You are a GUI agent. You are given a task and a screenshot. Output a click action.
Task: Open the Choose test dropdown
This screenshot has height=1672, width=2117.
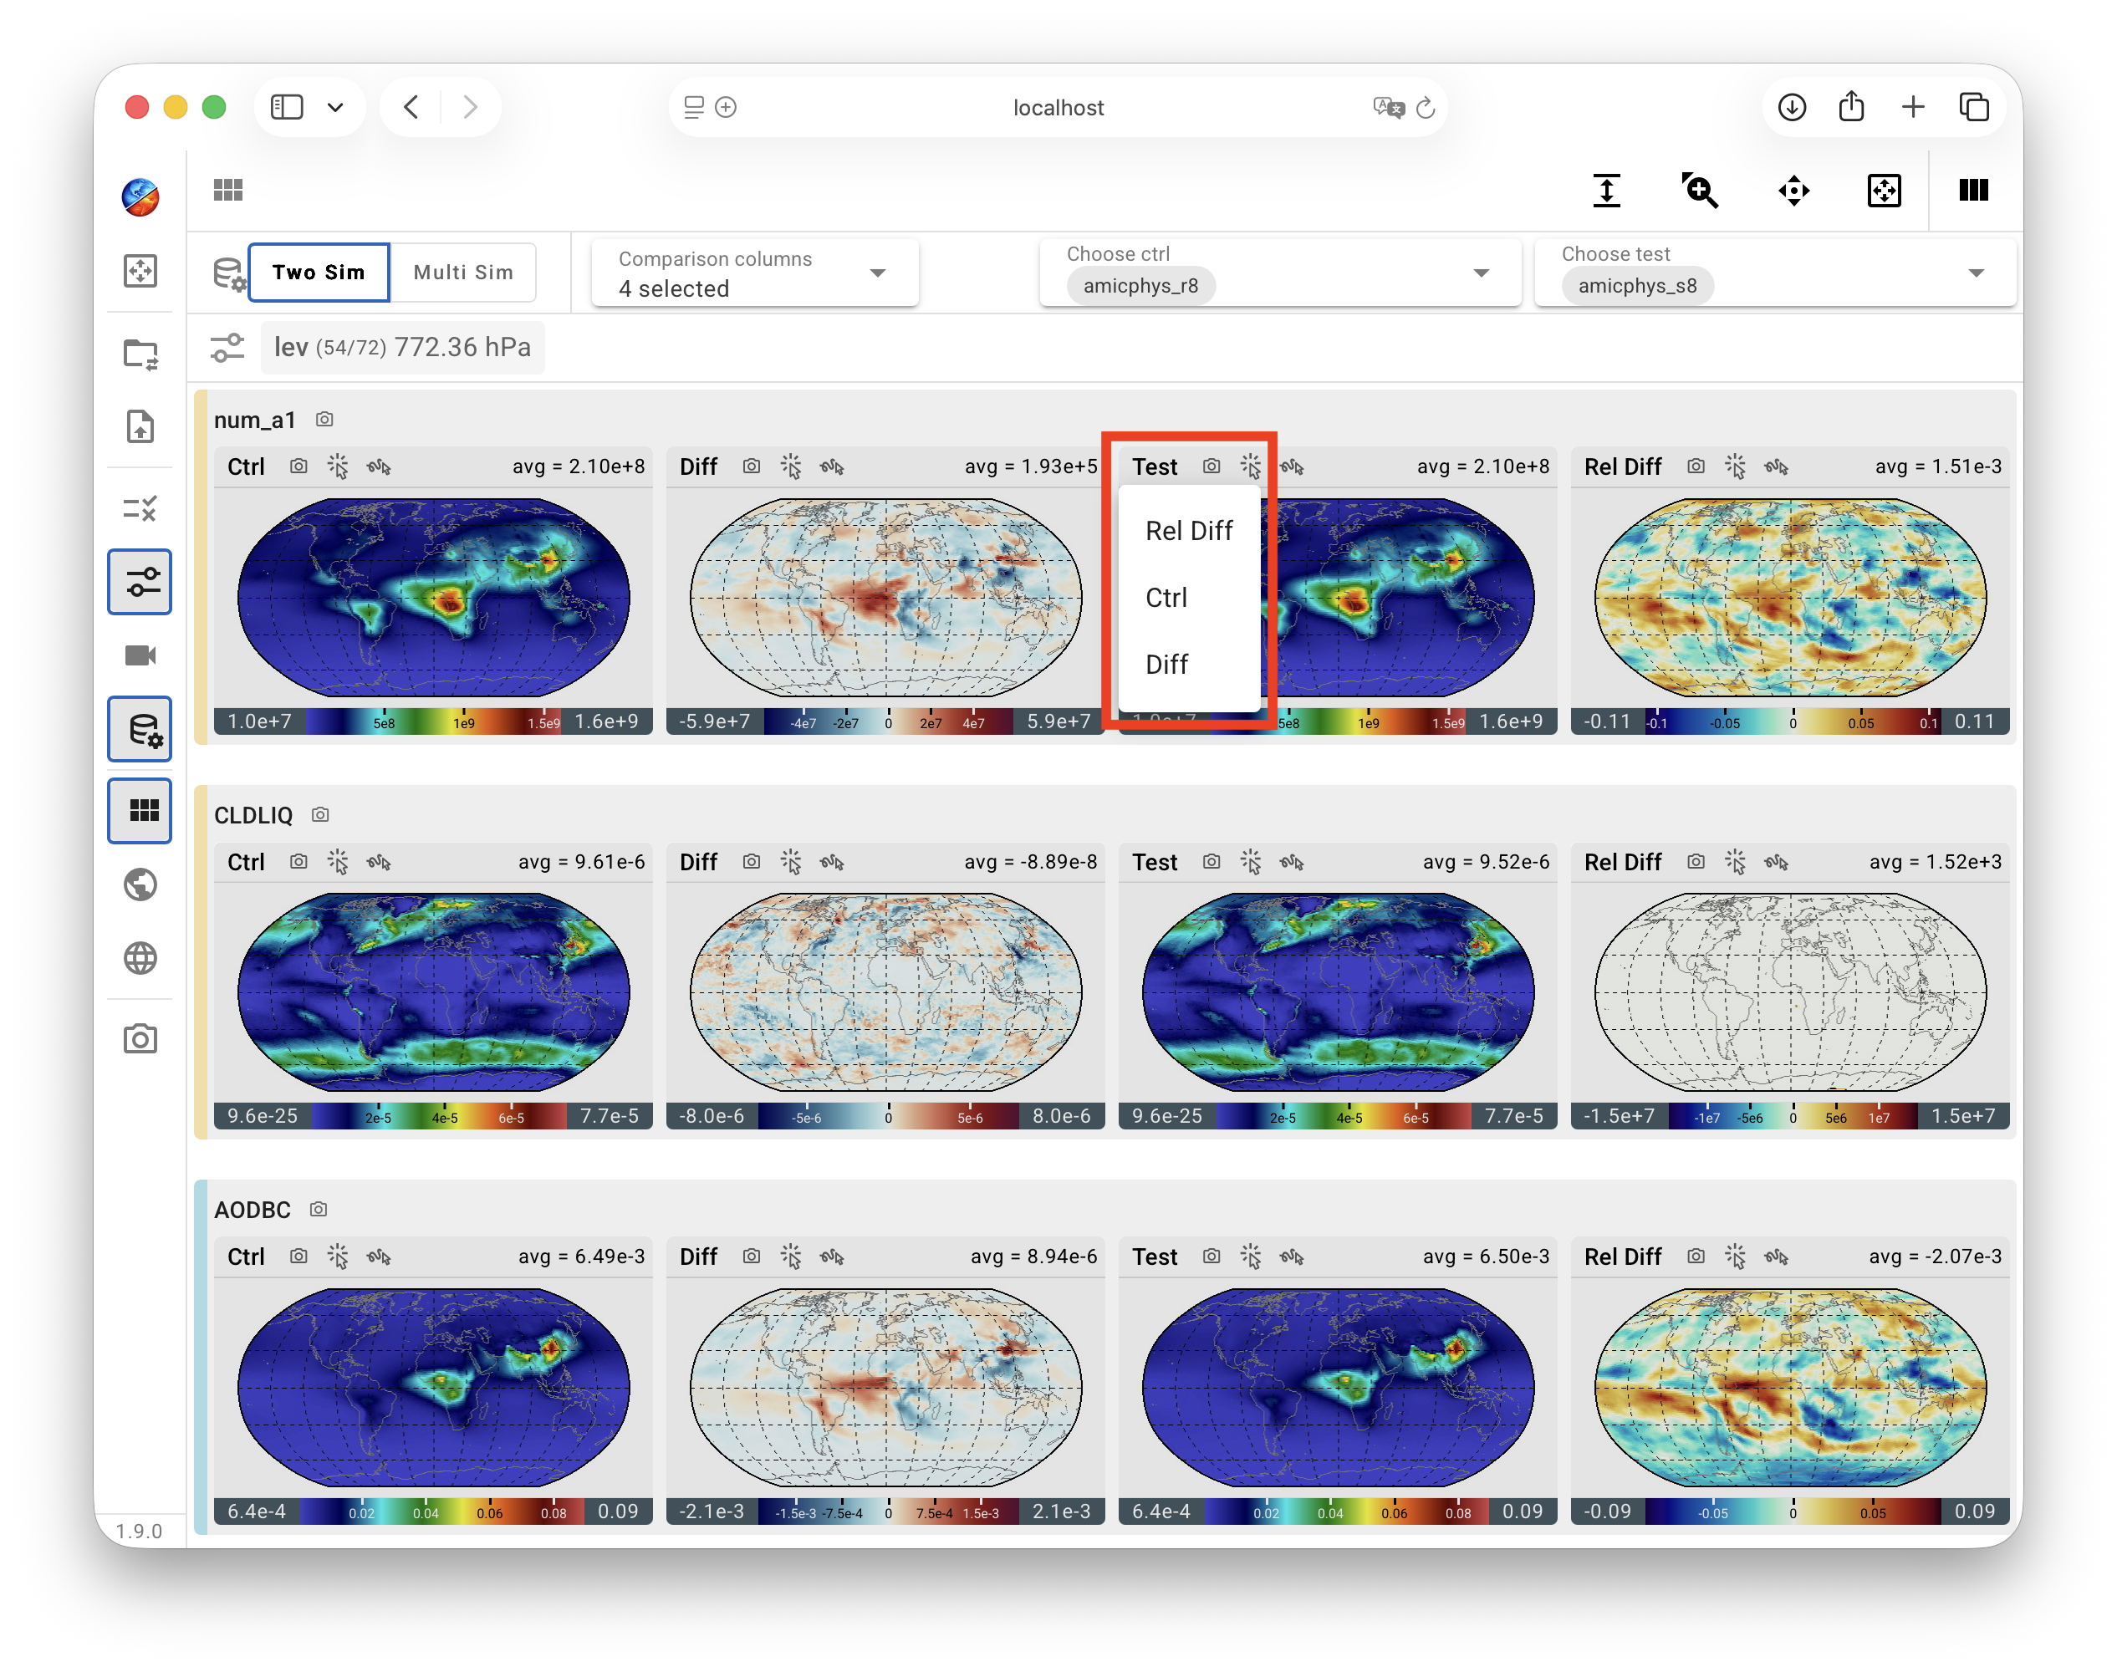[1774, 273]
